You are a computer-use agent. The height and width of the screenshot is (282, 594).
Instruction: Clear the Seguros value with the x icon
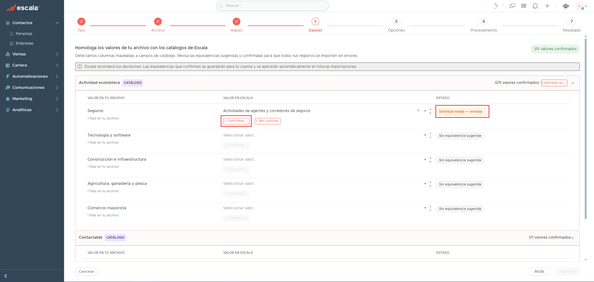[418, 111]
